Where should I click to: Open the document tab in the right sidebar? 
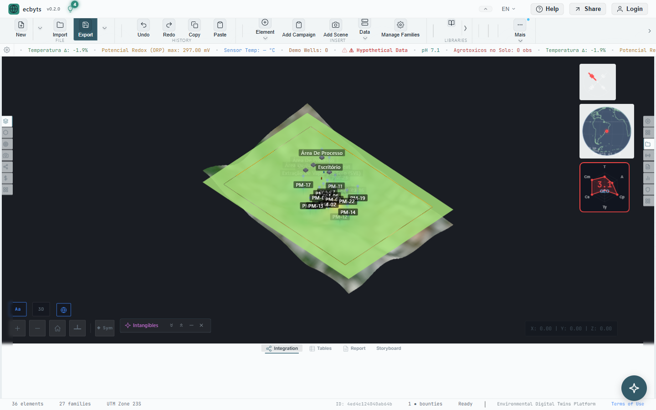point(648,167)
